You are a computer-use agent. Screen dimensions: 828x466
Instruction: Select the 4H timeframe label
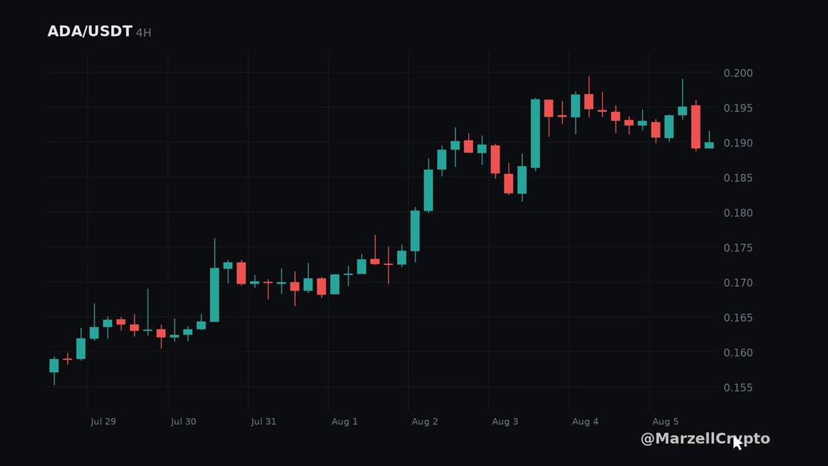pyautogui.click(x=144, y=32)
